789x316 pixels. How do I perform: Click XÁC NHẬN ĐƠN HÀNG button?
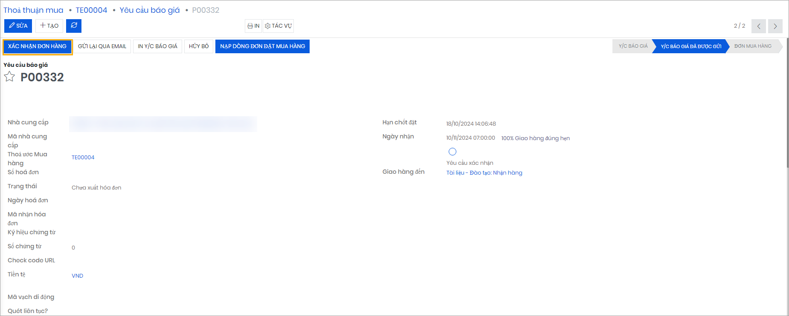pyautogui.click(x=38, y=46)
